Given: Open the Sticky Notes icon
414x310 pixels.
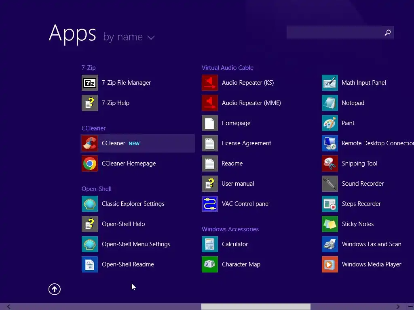Looking at the screenshot, I should coord(330,224).
